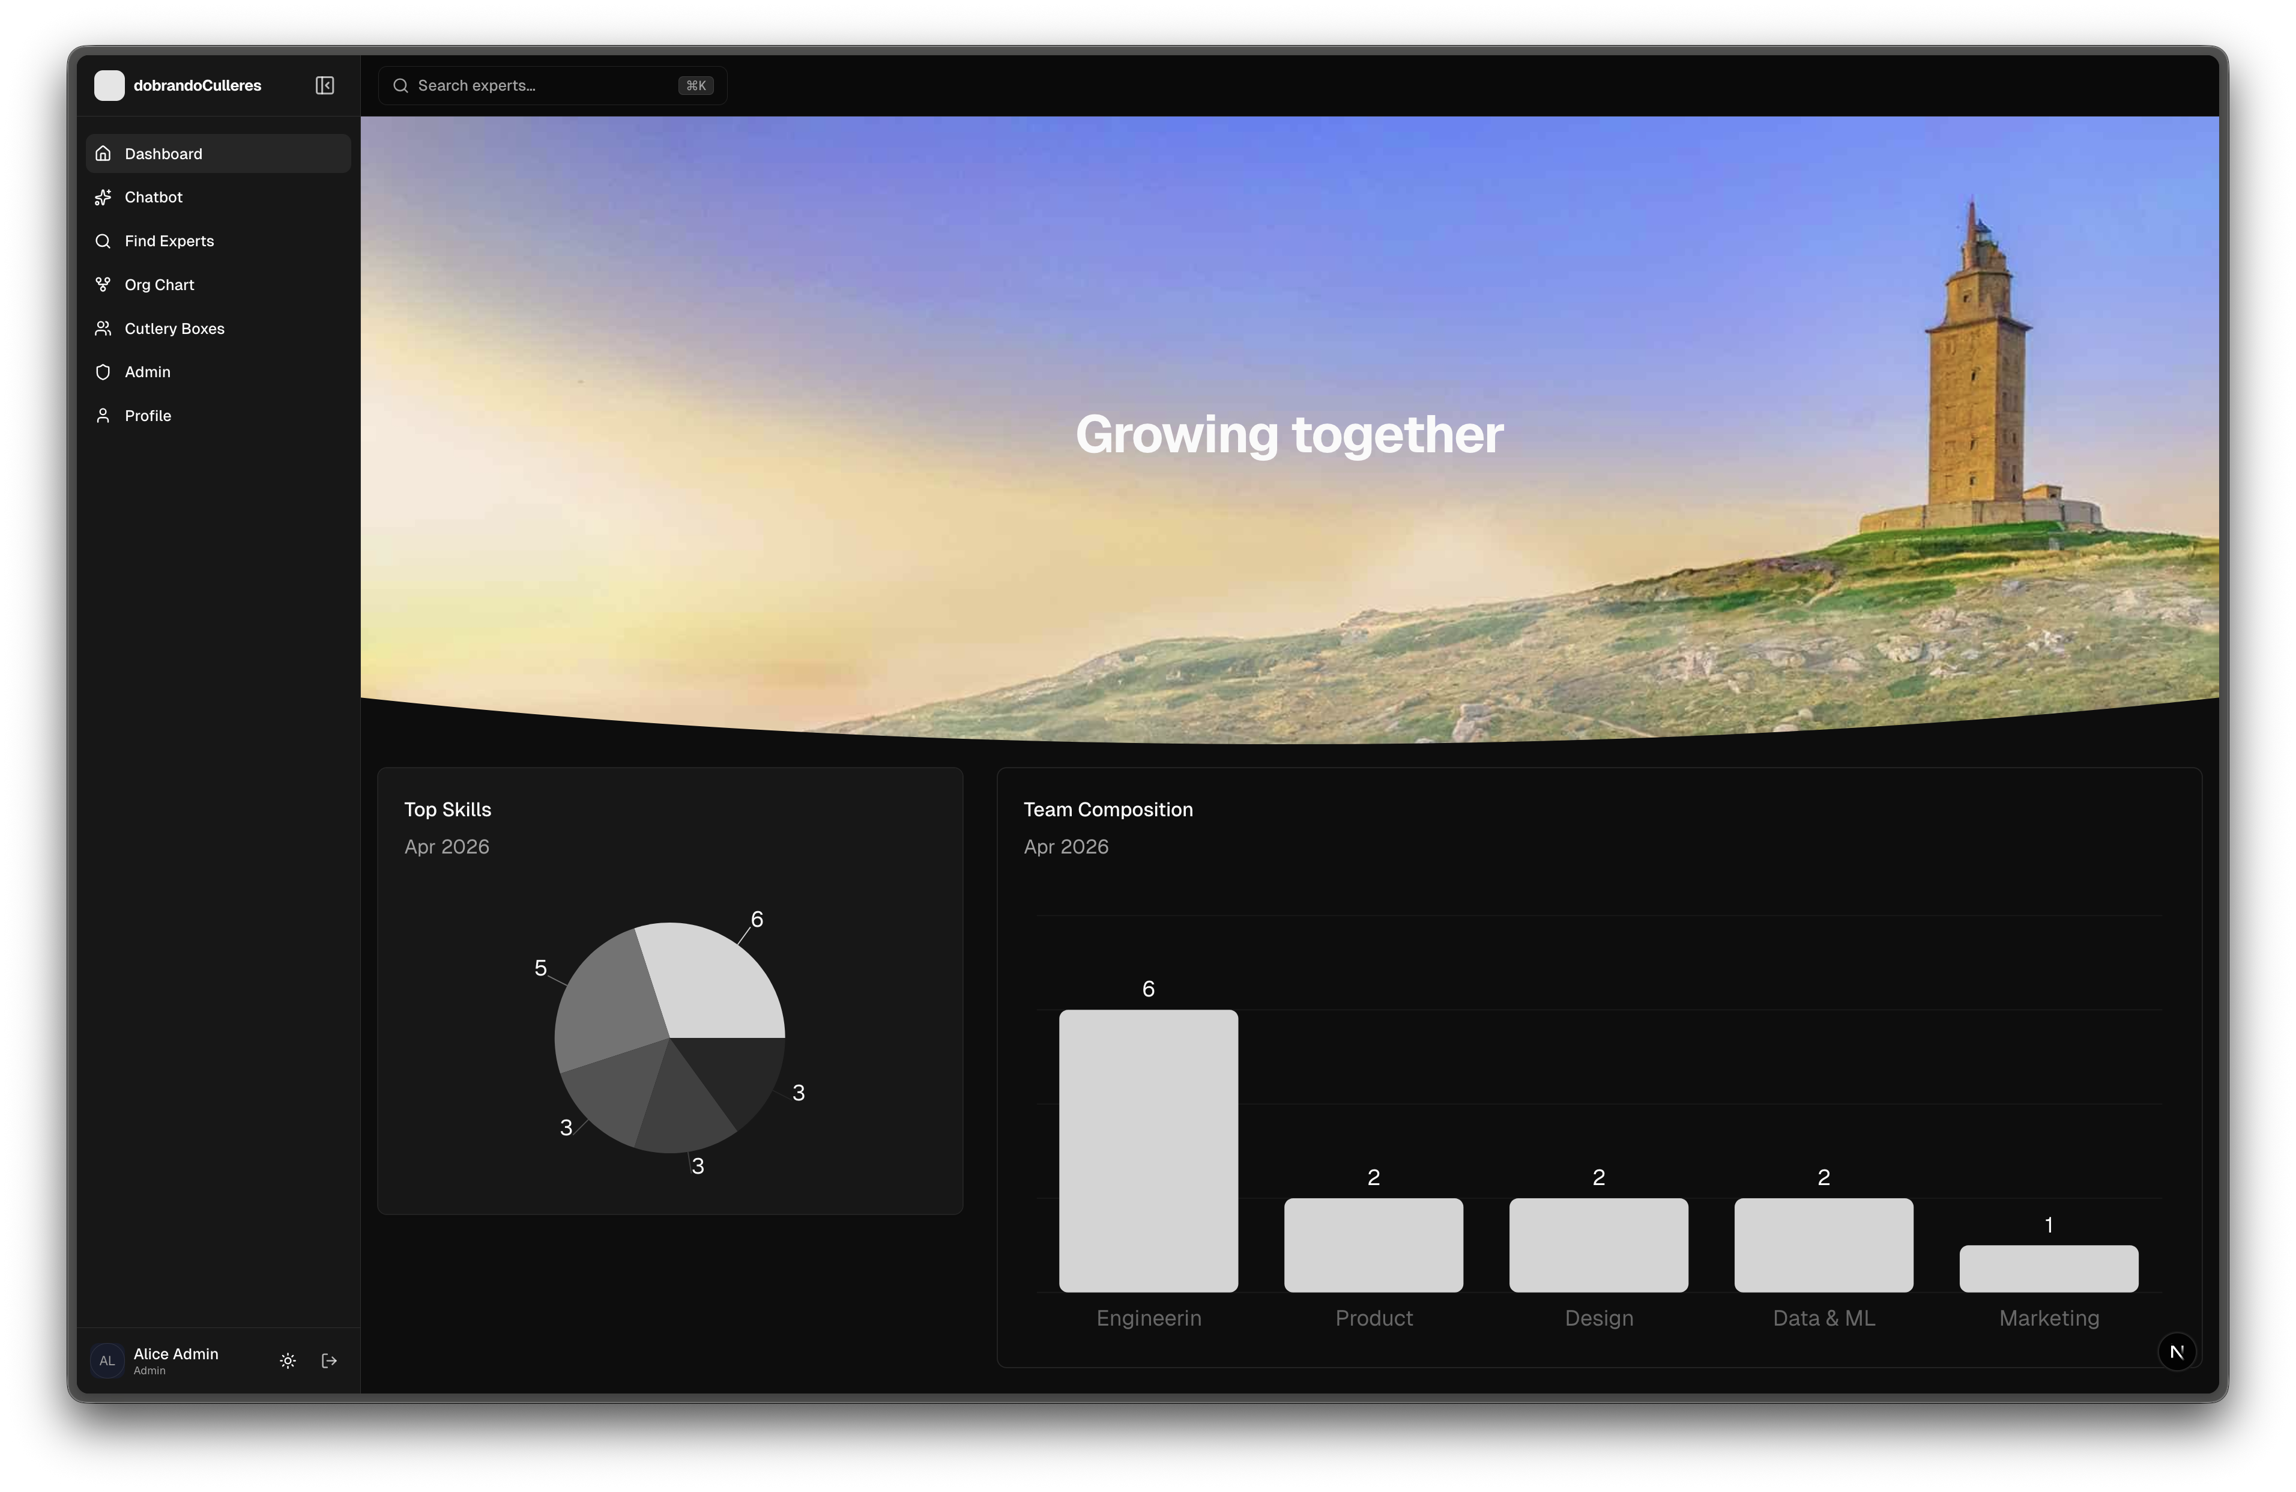
Task: Click the Chatbot sparkle icon
Action: coord(103,197)
